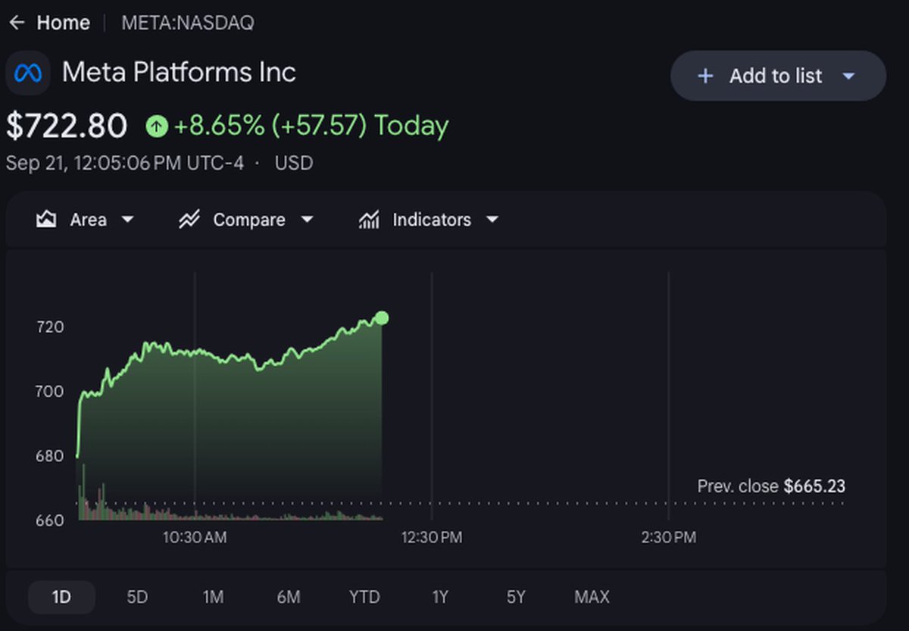Expand the Area chart type dropdown
The width and height of the screenshot is (909, 631).
[127, 220]
